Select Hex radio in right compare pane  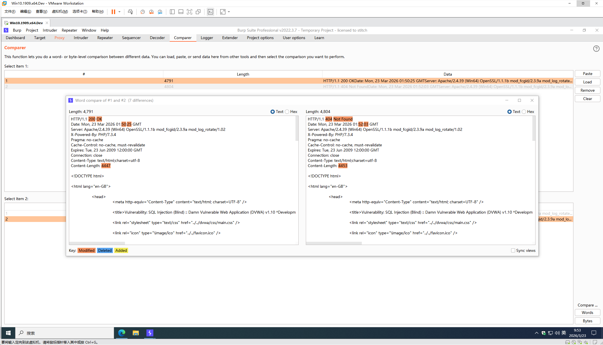524,112
